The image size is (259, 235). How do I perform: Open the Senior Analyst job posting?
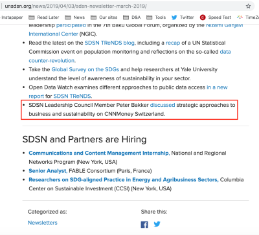48,171
